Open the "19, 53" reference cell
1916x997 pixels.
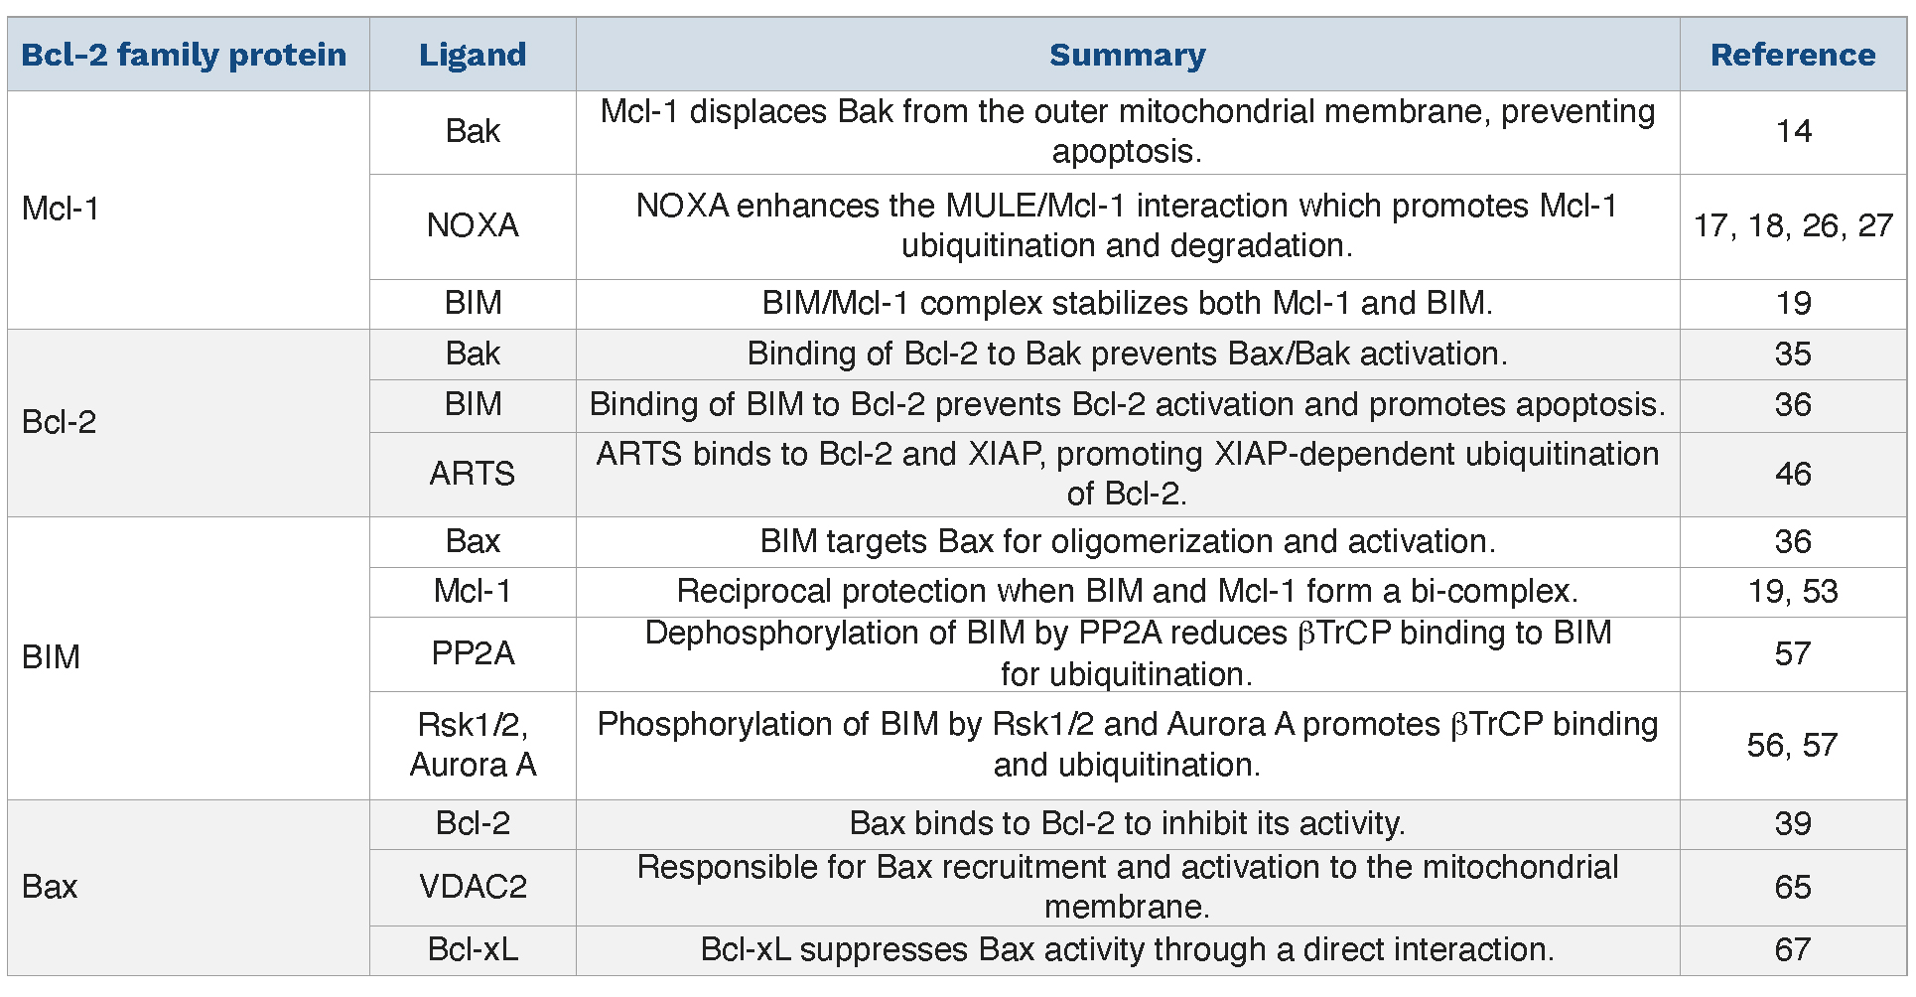click(x=1792, y=592)
